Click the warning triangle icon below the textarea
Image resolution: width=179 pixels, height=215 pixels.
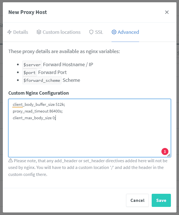tap(11, 161)
